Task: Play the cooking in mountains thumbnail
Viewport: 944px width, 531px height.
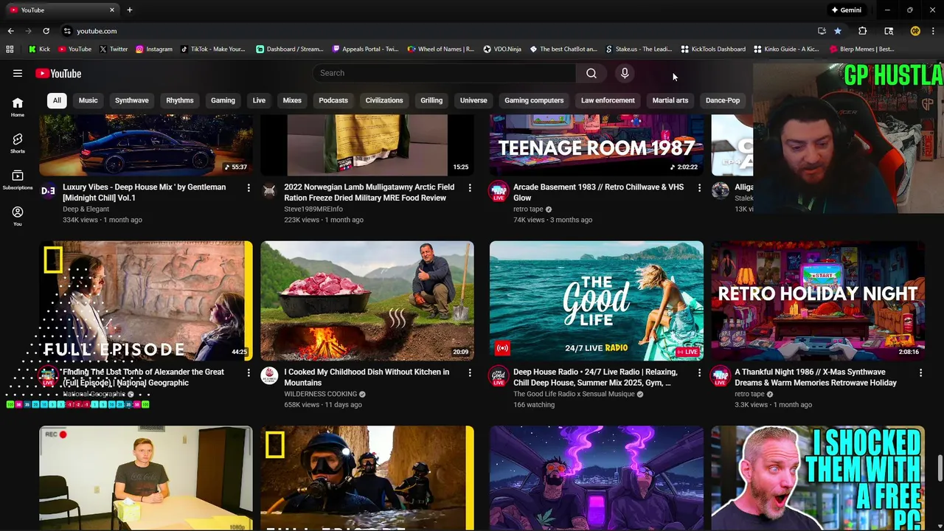Action: click(367, 301)
